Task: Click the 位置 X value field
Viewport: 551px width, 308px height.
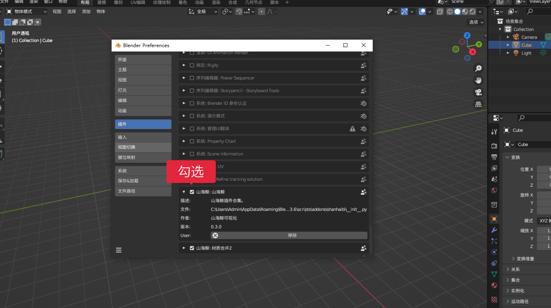Action: (544, 169)
